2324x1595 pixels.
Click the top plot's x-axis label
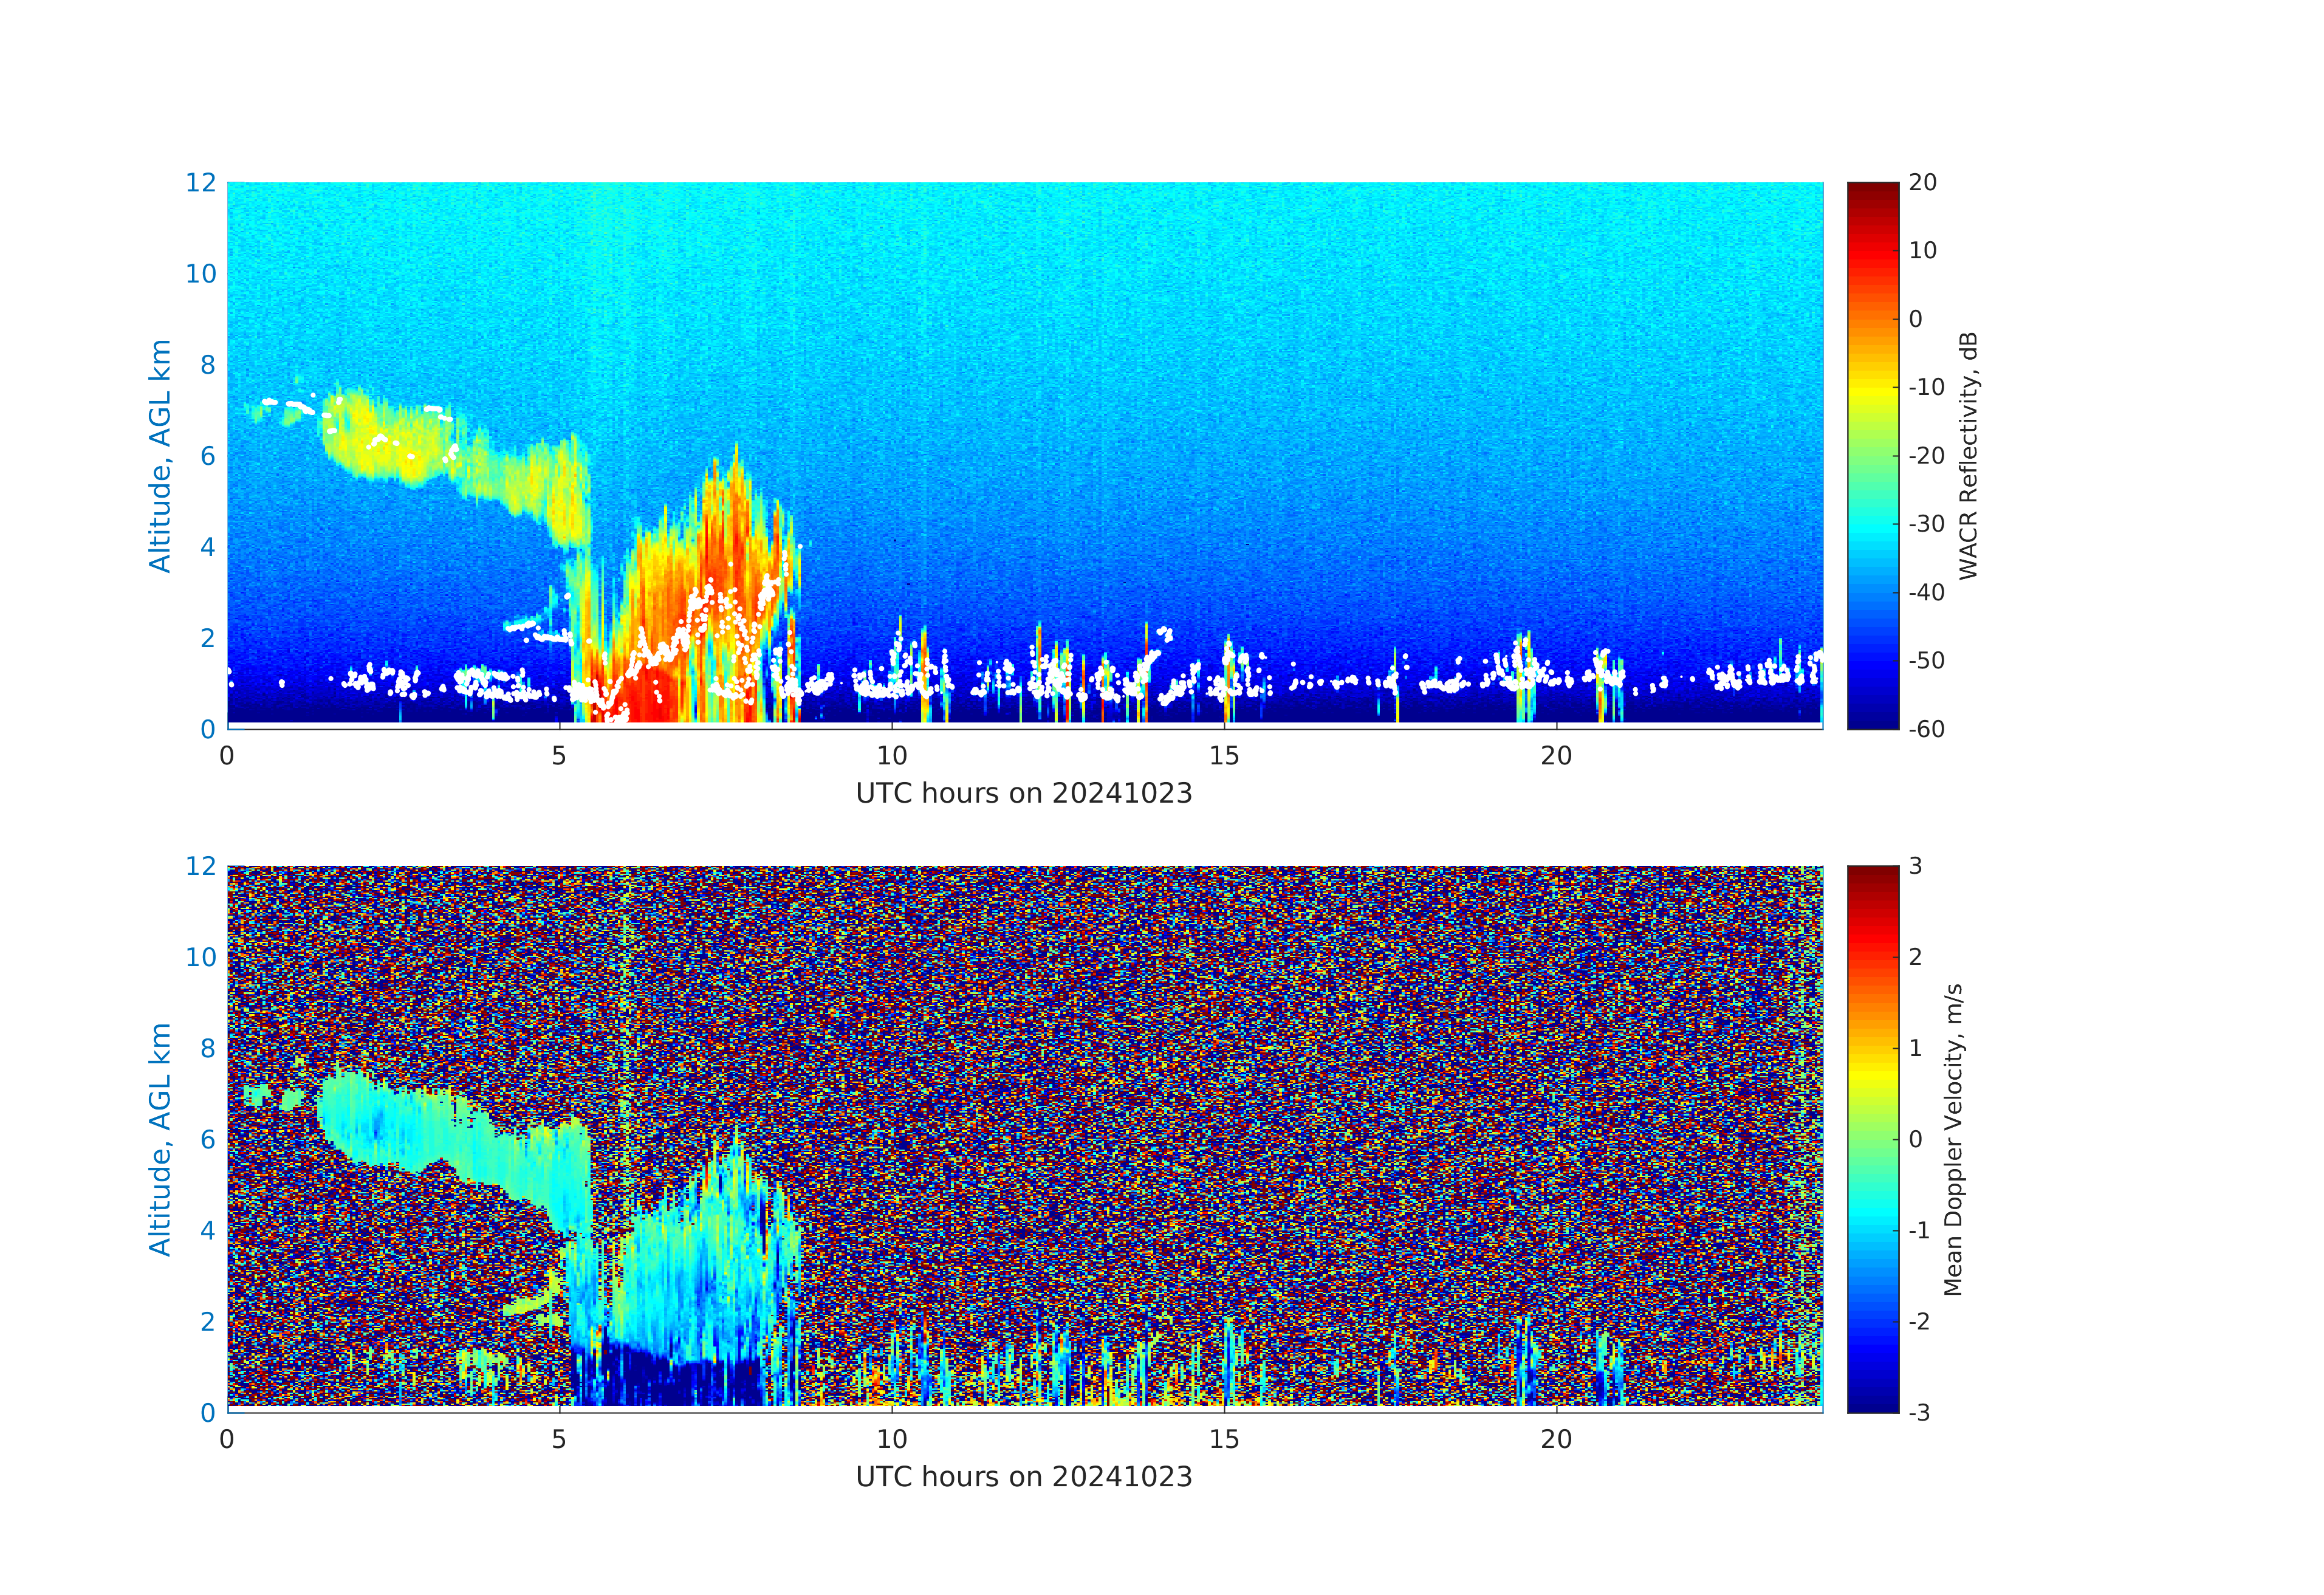[1024, 794]
